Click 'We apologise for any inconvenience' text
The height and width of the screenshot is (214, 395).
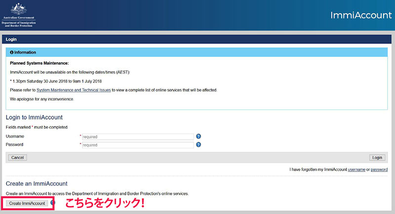(42, 99)
